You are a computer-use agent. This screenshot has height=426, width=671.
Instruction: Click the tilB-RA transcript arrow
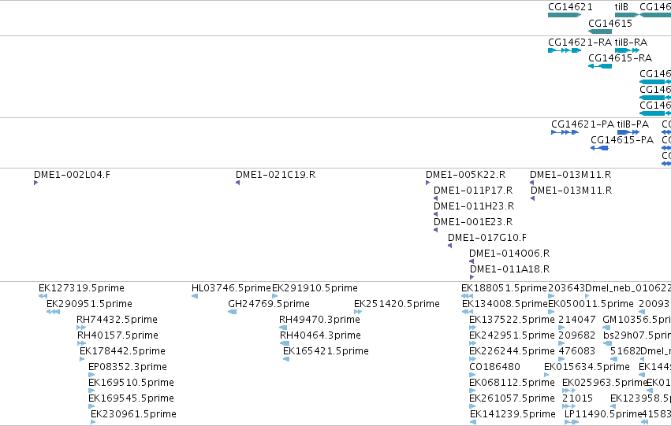628,50
